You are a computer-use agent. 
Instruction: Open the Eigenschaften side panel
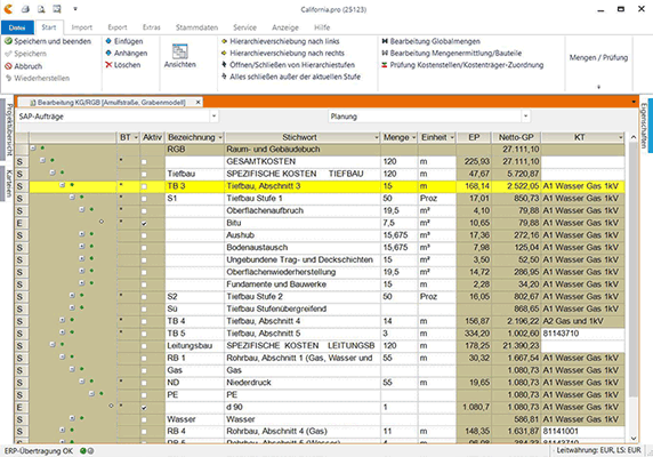(644, 125)
